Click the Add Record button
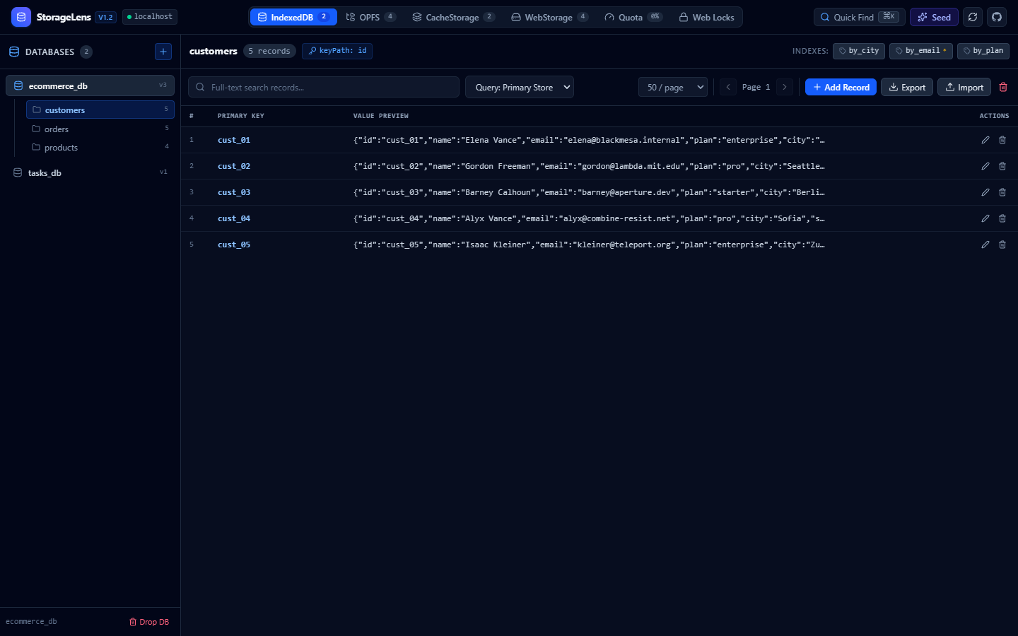 pos(841,87)
